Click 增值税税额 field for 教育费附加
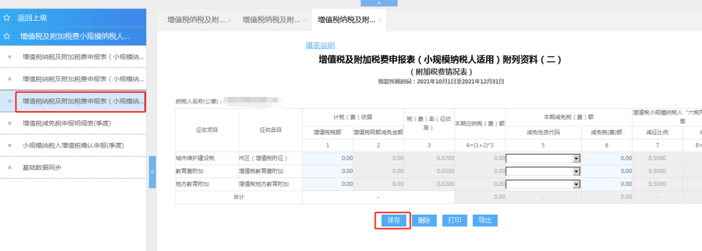 (x=328, y=171)
